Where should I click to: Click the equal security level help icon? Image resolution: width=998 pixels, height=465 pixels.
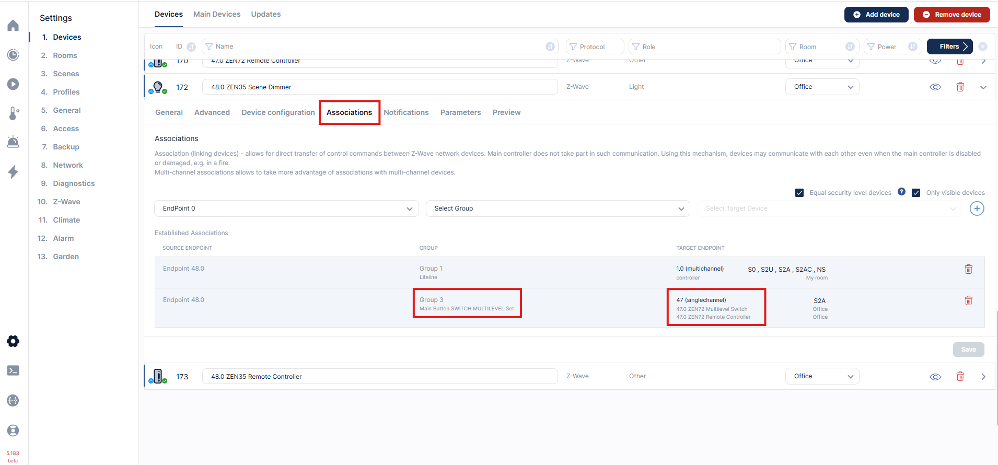coord(901,192)
